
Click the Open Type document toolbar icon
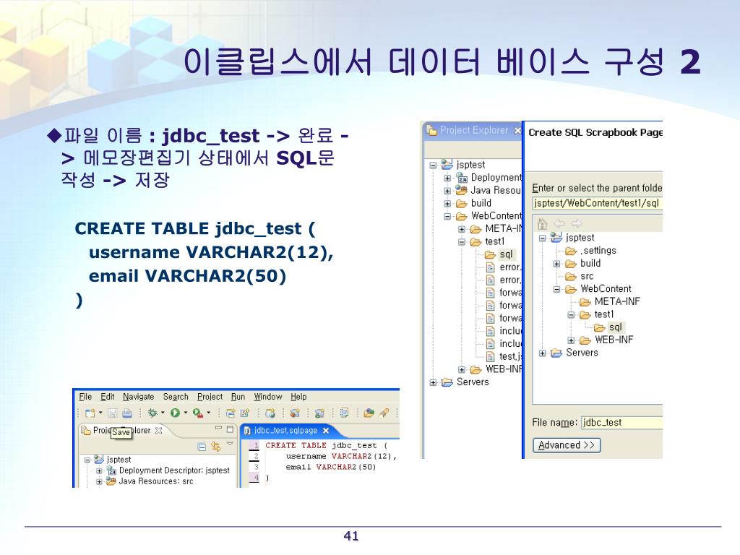pos(345,413)
